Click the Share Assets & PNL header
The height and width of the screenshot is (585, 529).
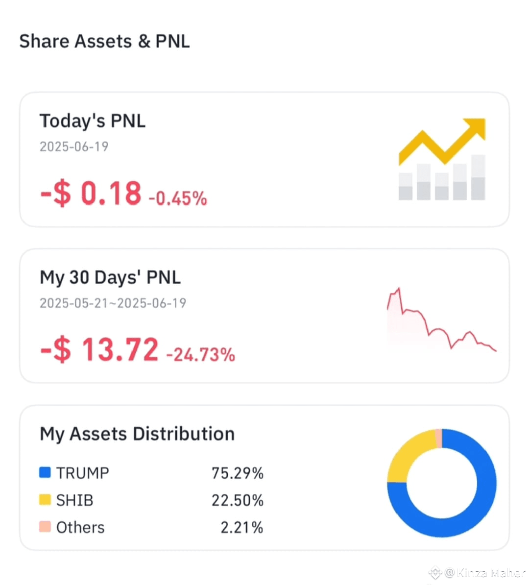pyautogui.click(x=104, y=41)
